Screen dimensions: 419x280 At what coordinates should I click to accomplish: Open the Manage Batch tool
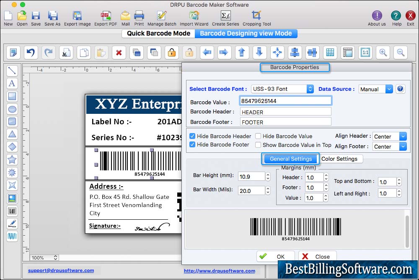(162, 16)
